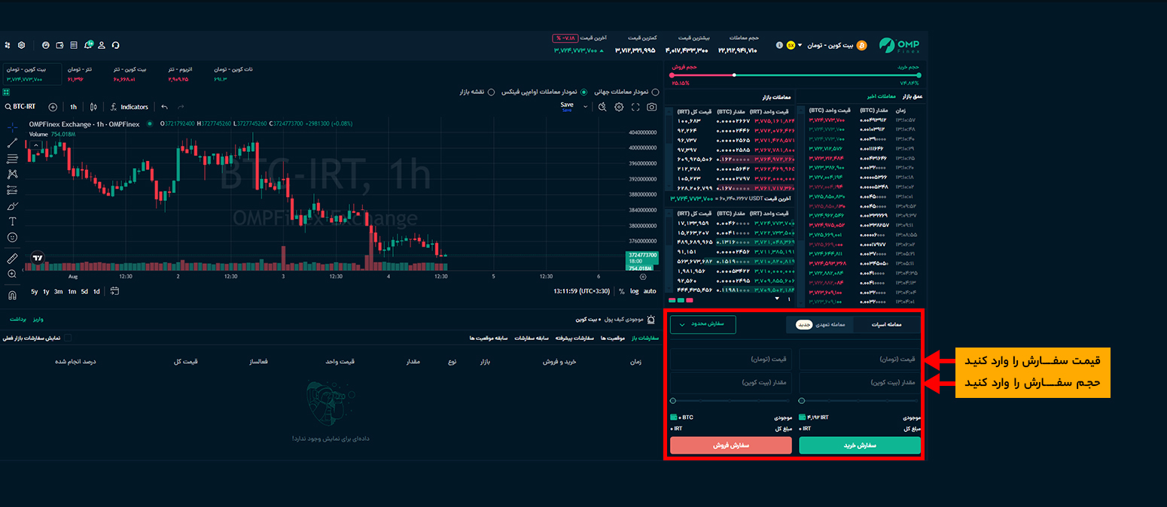Undo the last chart action
This screenshot has height=507, width=1167.
click(165, 107)
